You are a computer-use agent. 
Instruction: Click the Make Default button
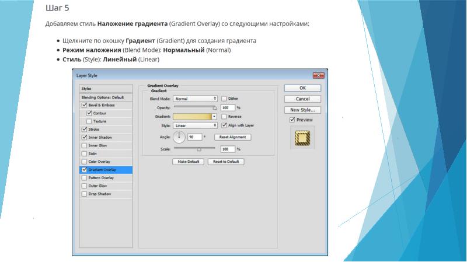(188, 162)
